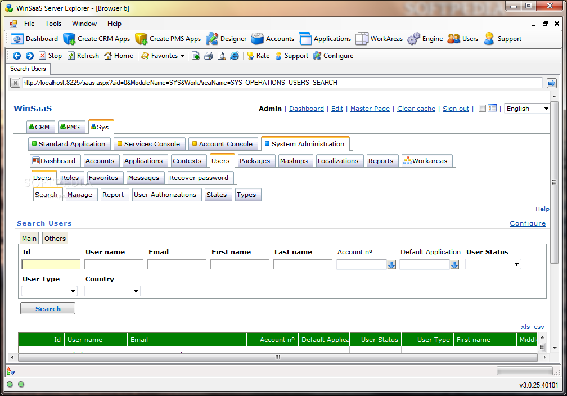567x396 pixels.
Task: Open the Roles tab
Action: coord(70,178)
